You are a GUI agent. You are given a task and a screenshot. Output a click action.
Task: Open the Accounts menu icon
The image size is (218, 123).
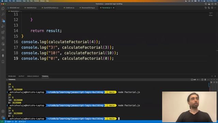(3, 111)
